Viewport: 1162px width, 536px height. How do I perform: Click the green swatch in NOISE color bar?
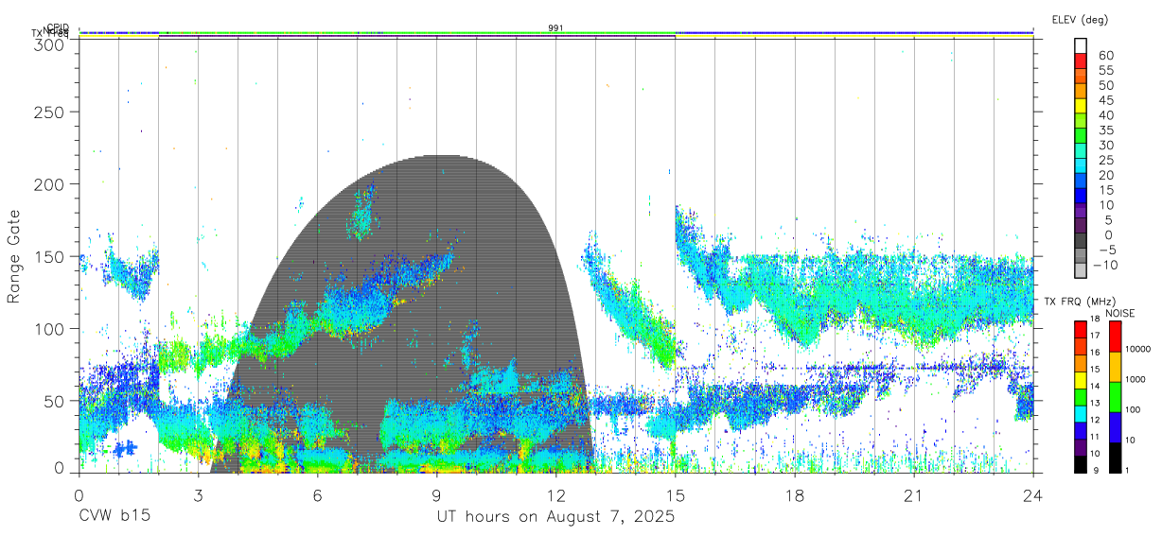1115,396
